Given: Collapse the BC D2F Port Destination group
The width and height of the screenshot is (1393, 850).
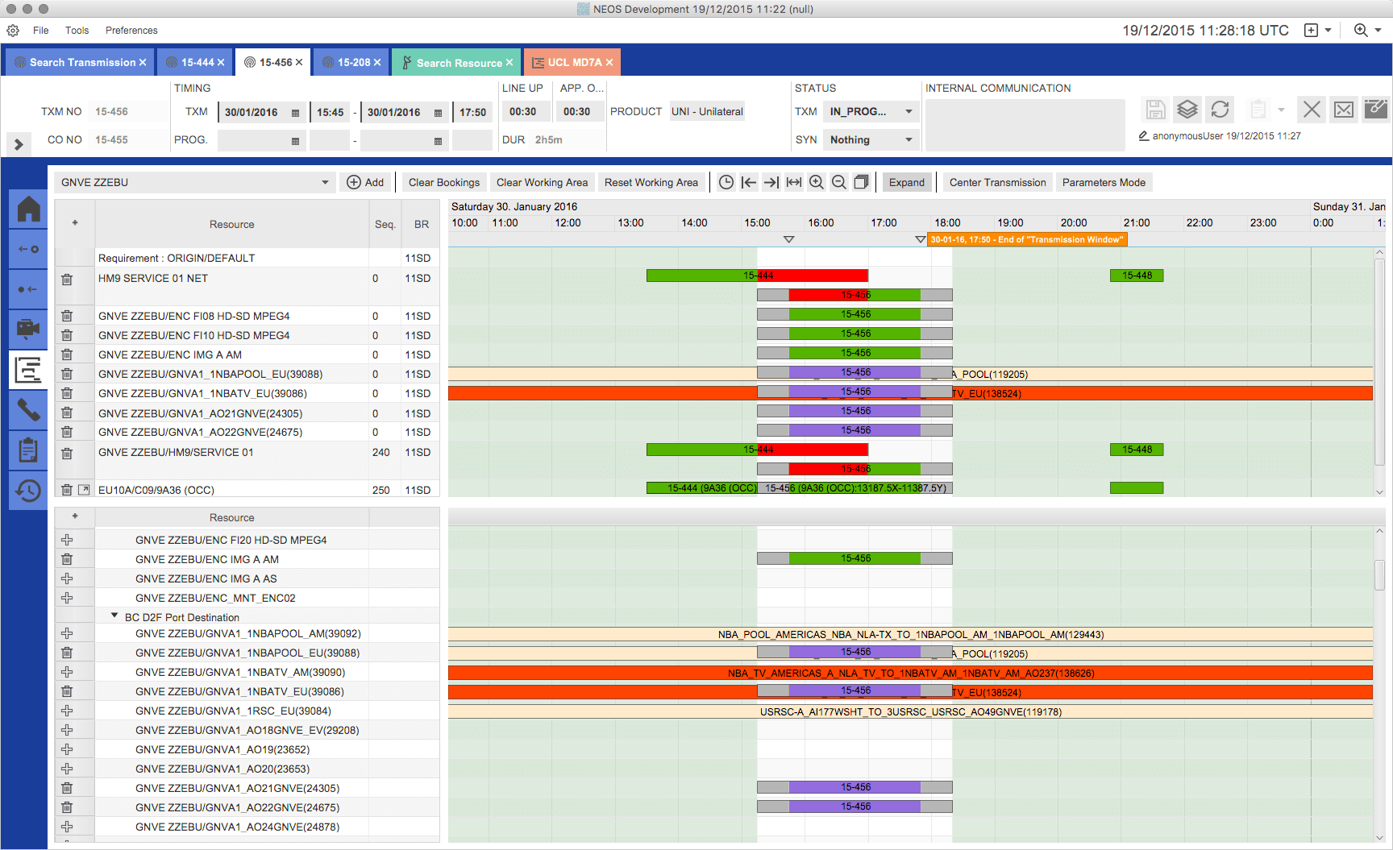Looking at the screenshot, I should [114, 616].
